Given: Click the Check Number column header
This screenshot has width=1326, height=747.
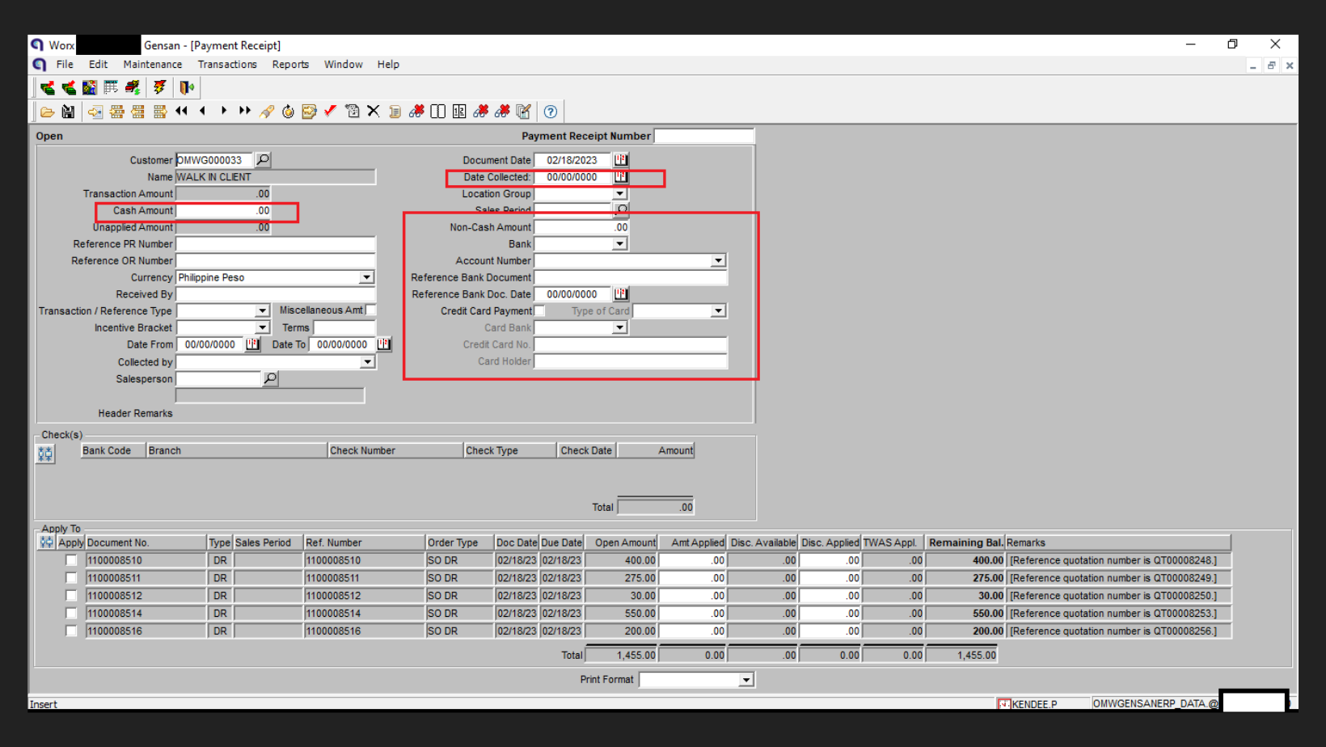Looking at the screenshot, I should coord(395,450).
